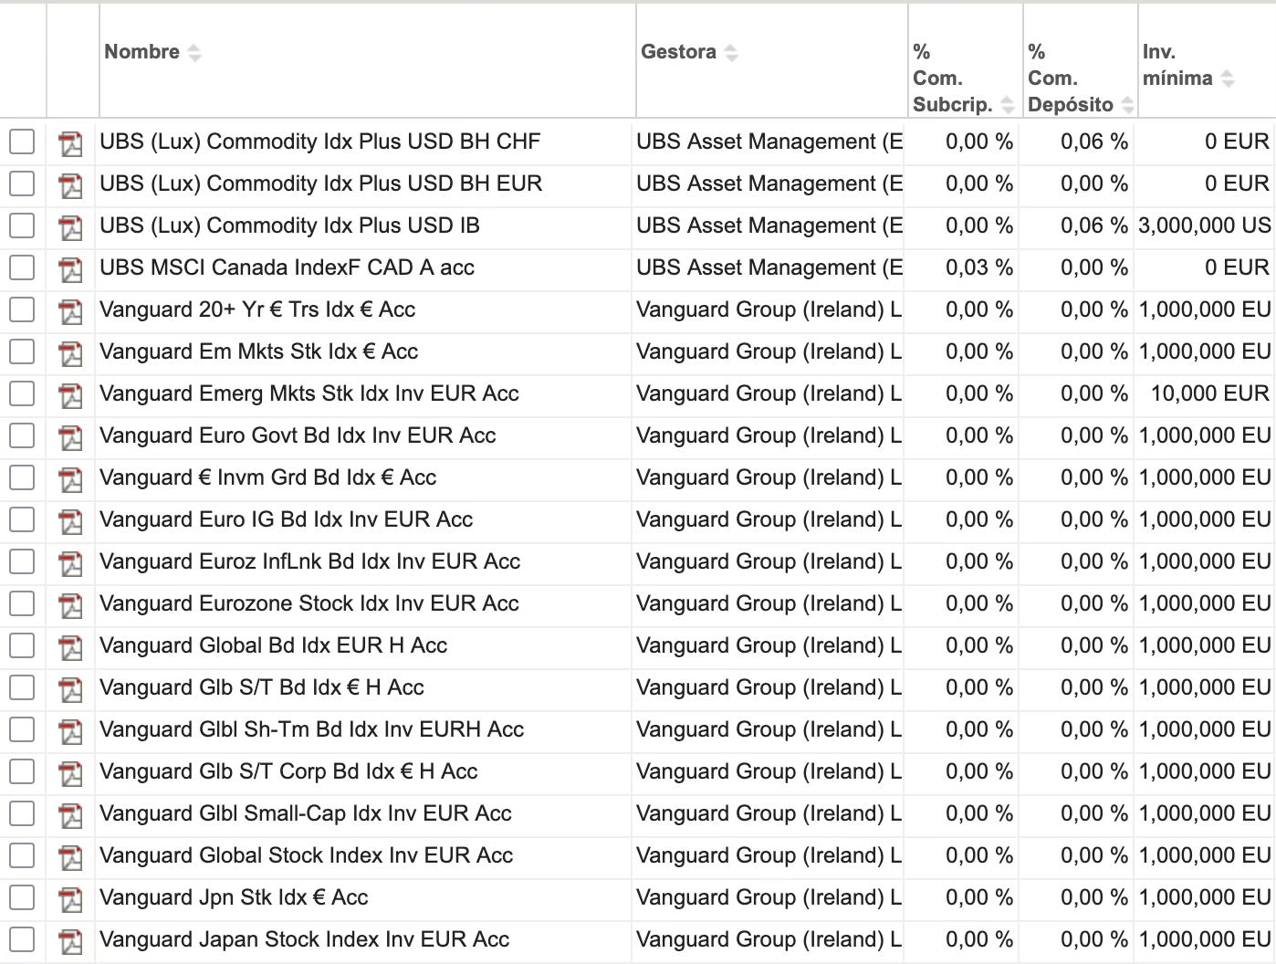Open PDF for Vanguard Glb S/T Bd Idx € H Acc
This screenshot has width=1276, height=964.
[x=70, y=689]
